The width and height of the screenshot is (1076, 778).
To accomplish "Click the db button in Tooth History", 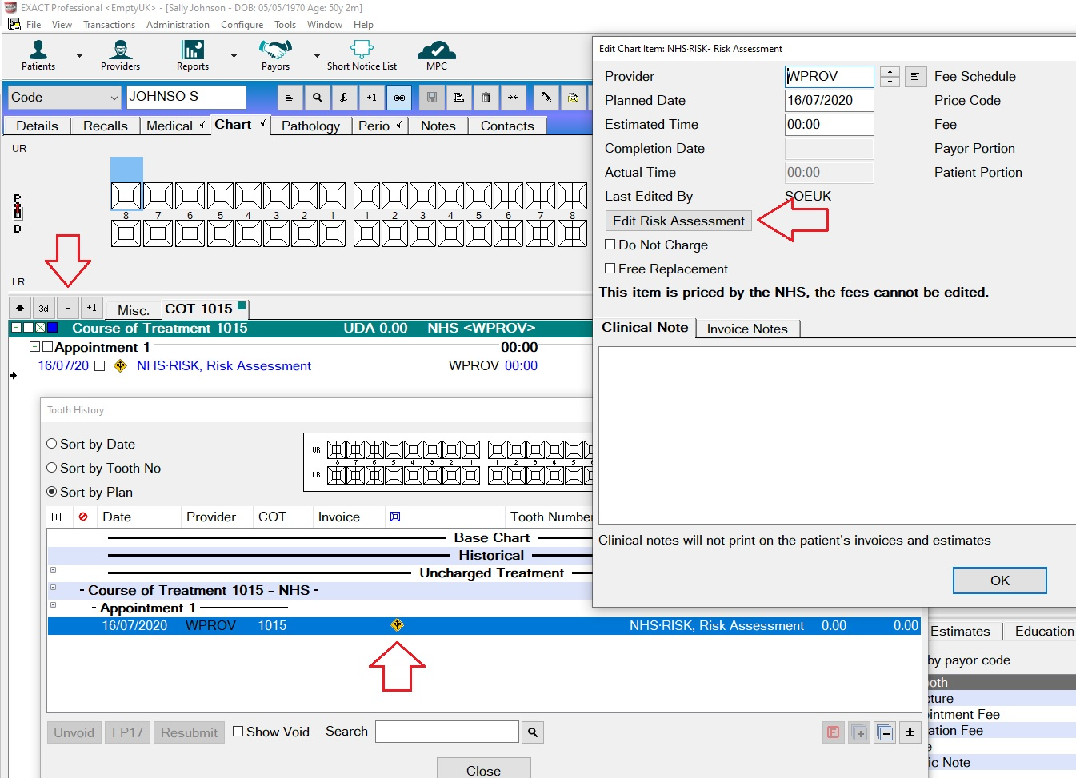I will pos(910,732).
